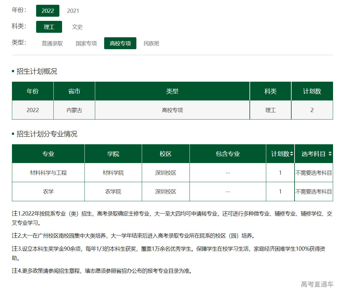Sort by 选考科目 column arrow icon
Image resolution: width=342 pixels, height=296 pixels.
coord(330,154)
